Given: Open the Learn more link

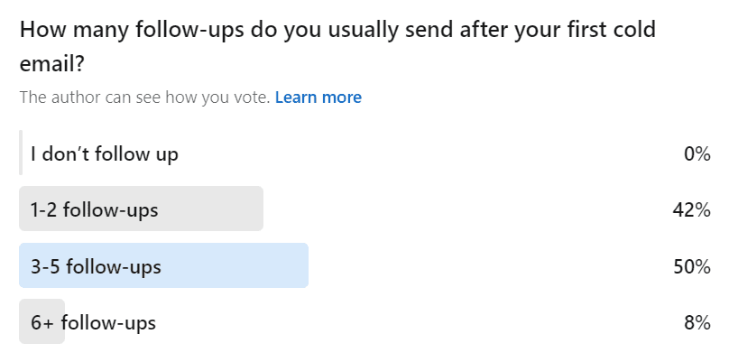Looking at the screenshot, I should 318,97.
